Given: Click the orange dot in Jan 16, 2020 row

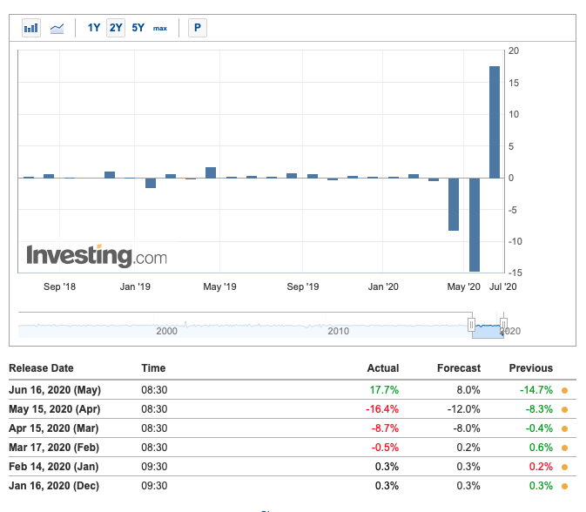Looking at the screenshot, I should tap(564, 486).
